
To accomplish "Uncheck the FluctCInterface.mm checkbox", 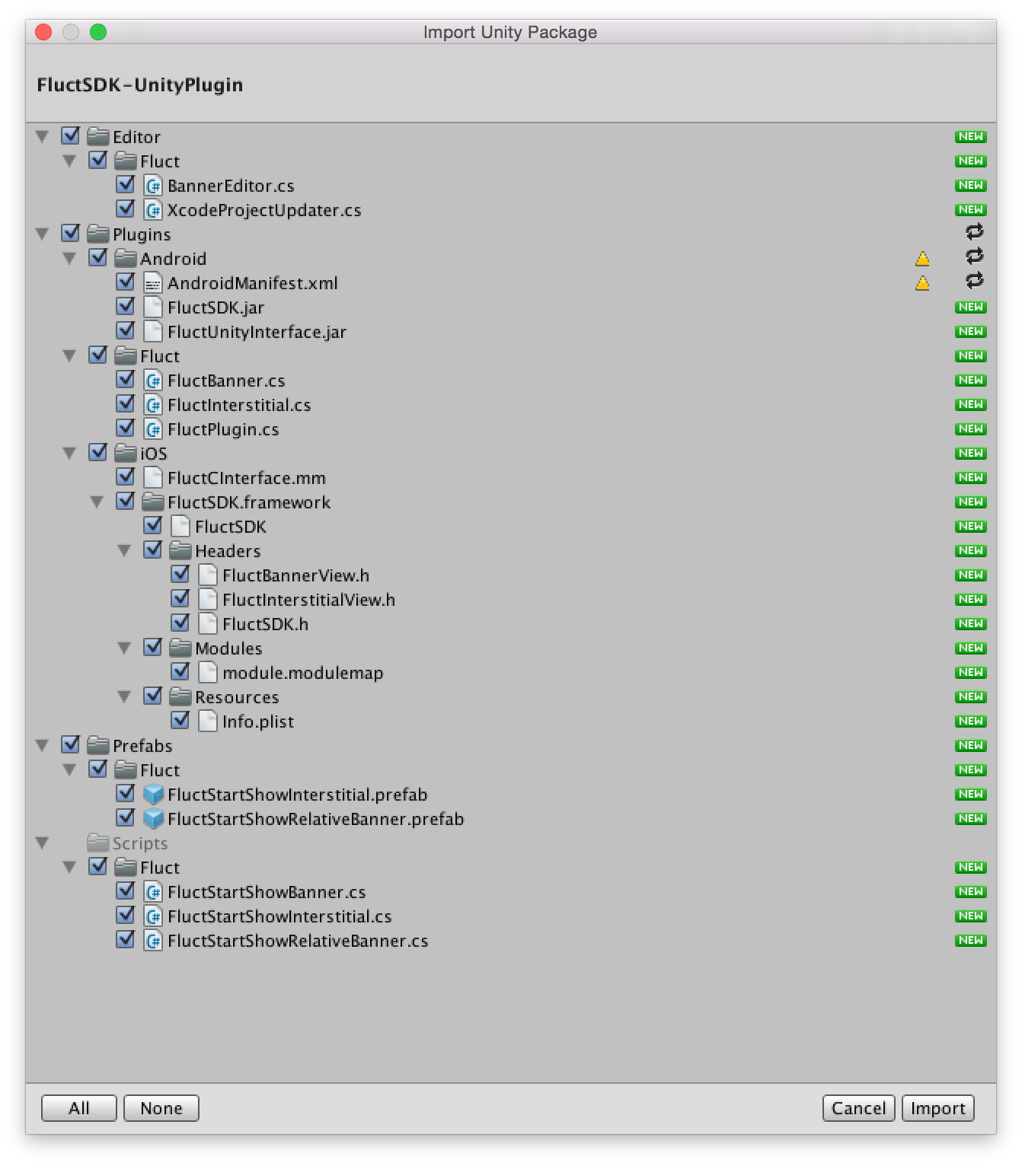I will (x=126, y=477).
